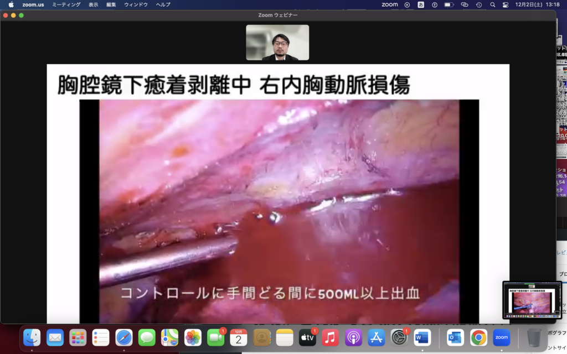Open FaceTime from the Dock
567x354 pixels.
coord(215,337)
